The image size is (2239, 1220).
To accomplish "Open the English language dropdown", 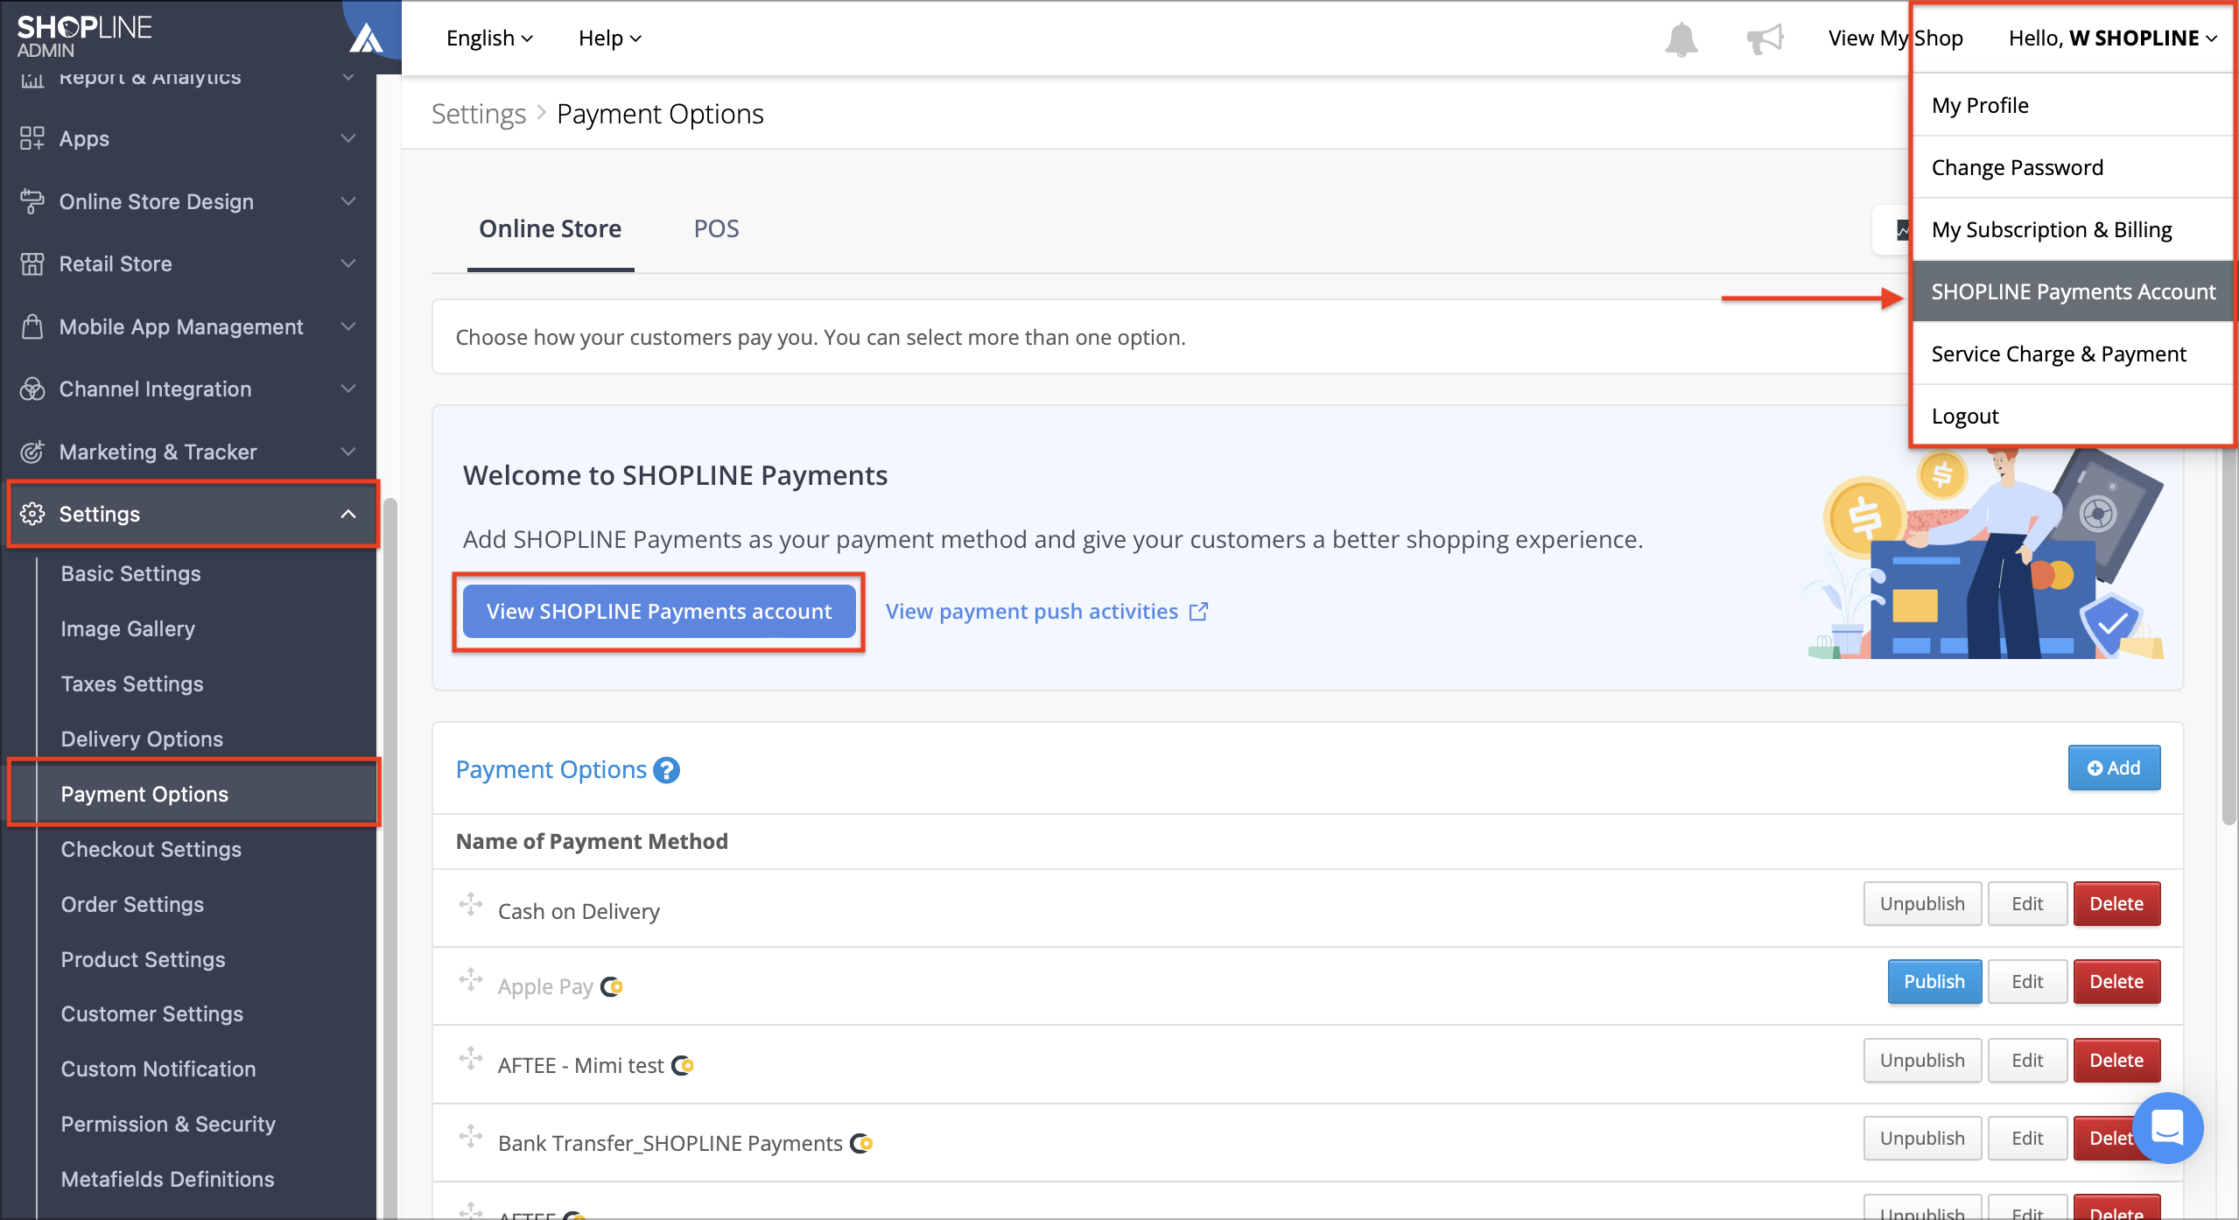I will pyautogui.click(x=489, y=39).
